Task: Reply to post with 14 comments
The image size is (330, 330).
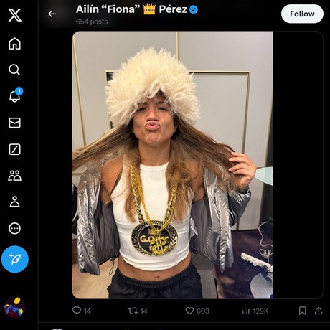Action: click(x=82, y=311)
